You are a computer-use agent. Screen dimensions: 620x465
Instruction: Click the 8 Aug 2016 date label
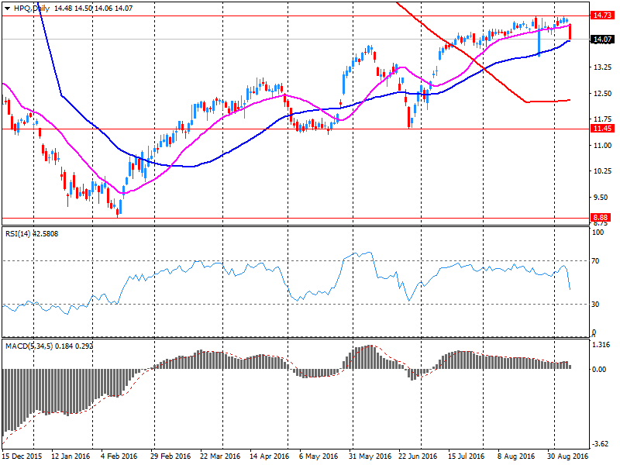[516, 456]
